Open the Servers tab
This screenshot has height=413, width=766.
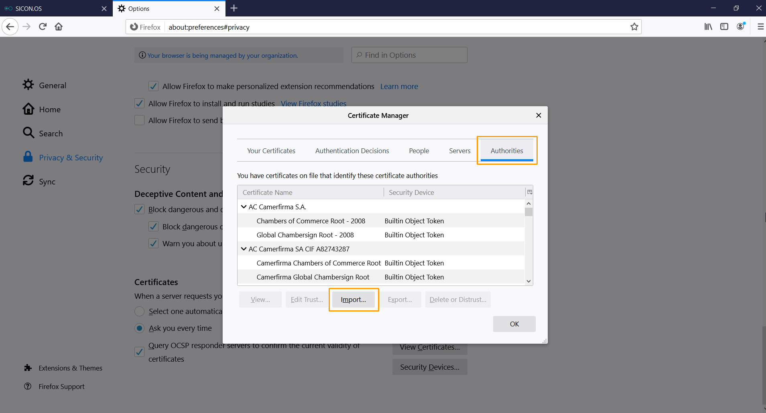459,151
